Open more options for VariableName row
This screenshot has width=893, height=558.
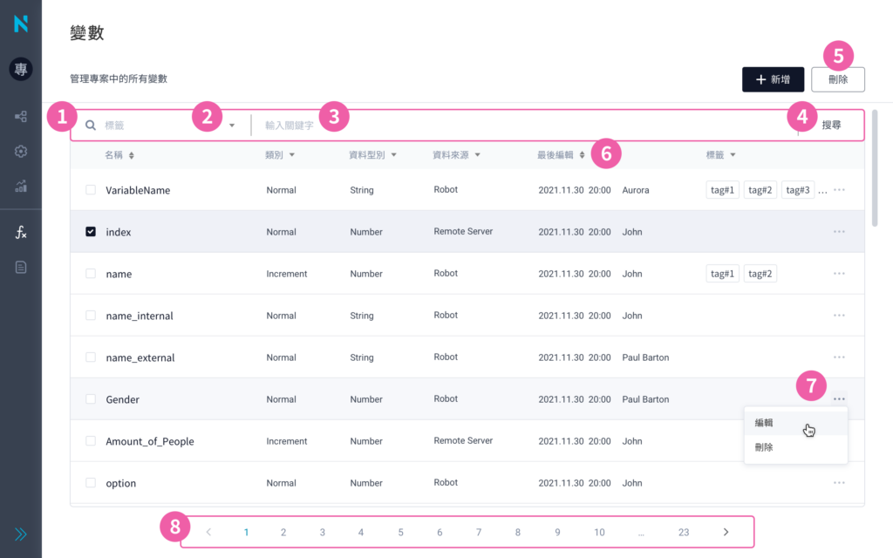tap(839, 189)
